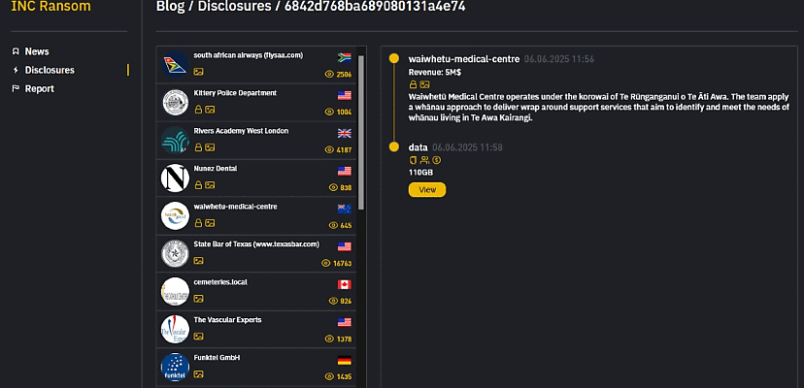
Task: Click the Disclosures breadcrumb link
Action: pos(234,6)
